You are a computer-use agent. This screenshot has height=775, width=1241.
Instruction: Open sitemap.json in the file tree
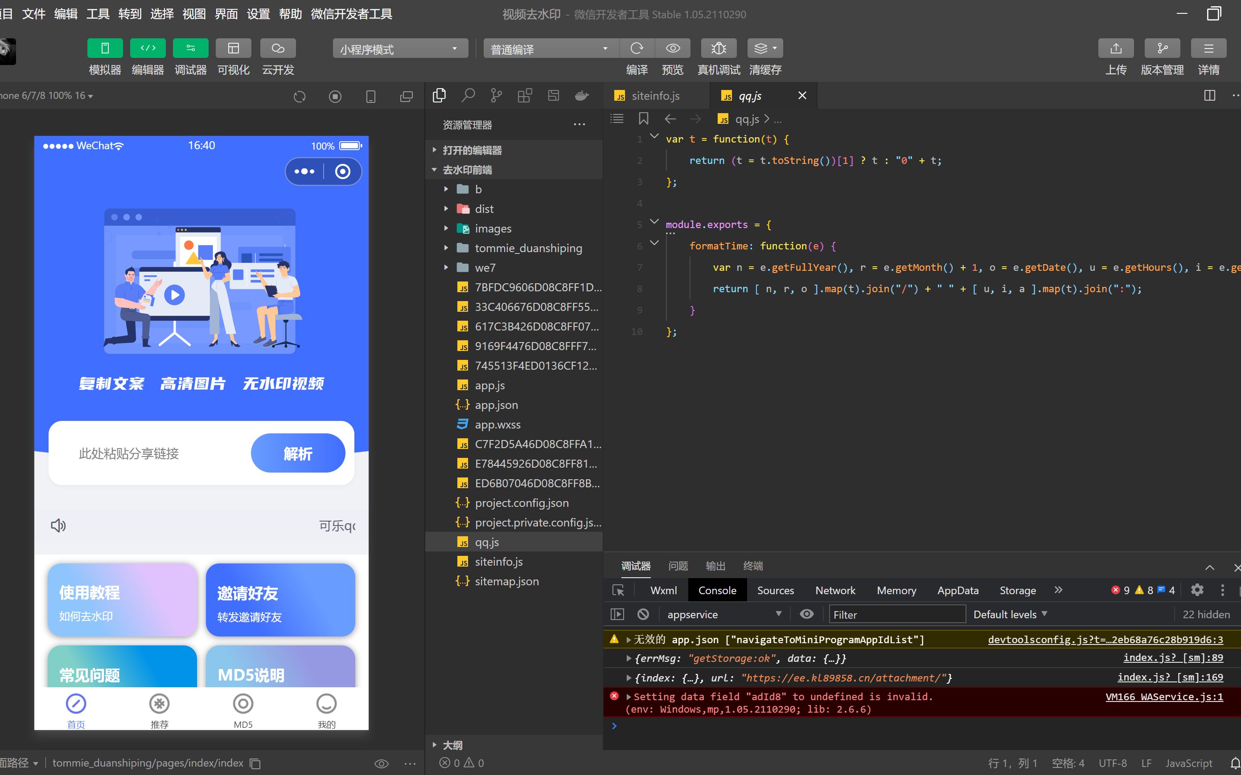coord(514,581)
